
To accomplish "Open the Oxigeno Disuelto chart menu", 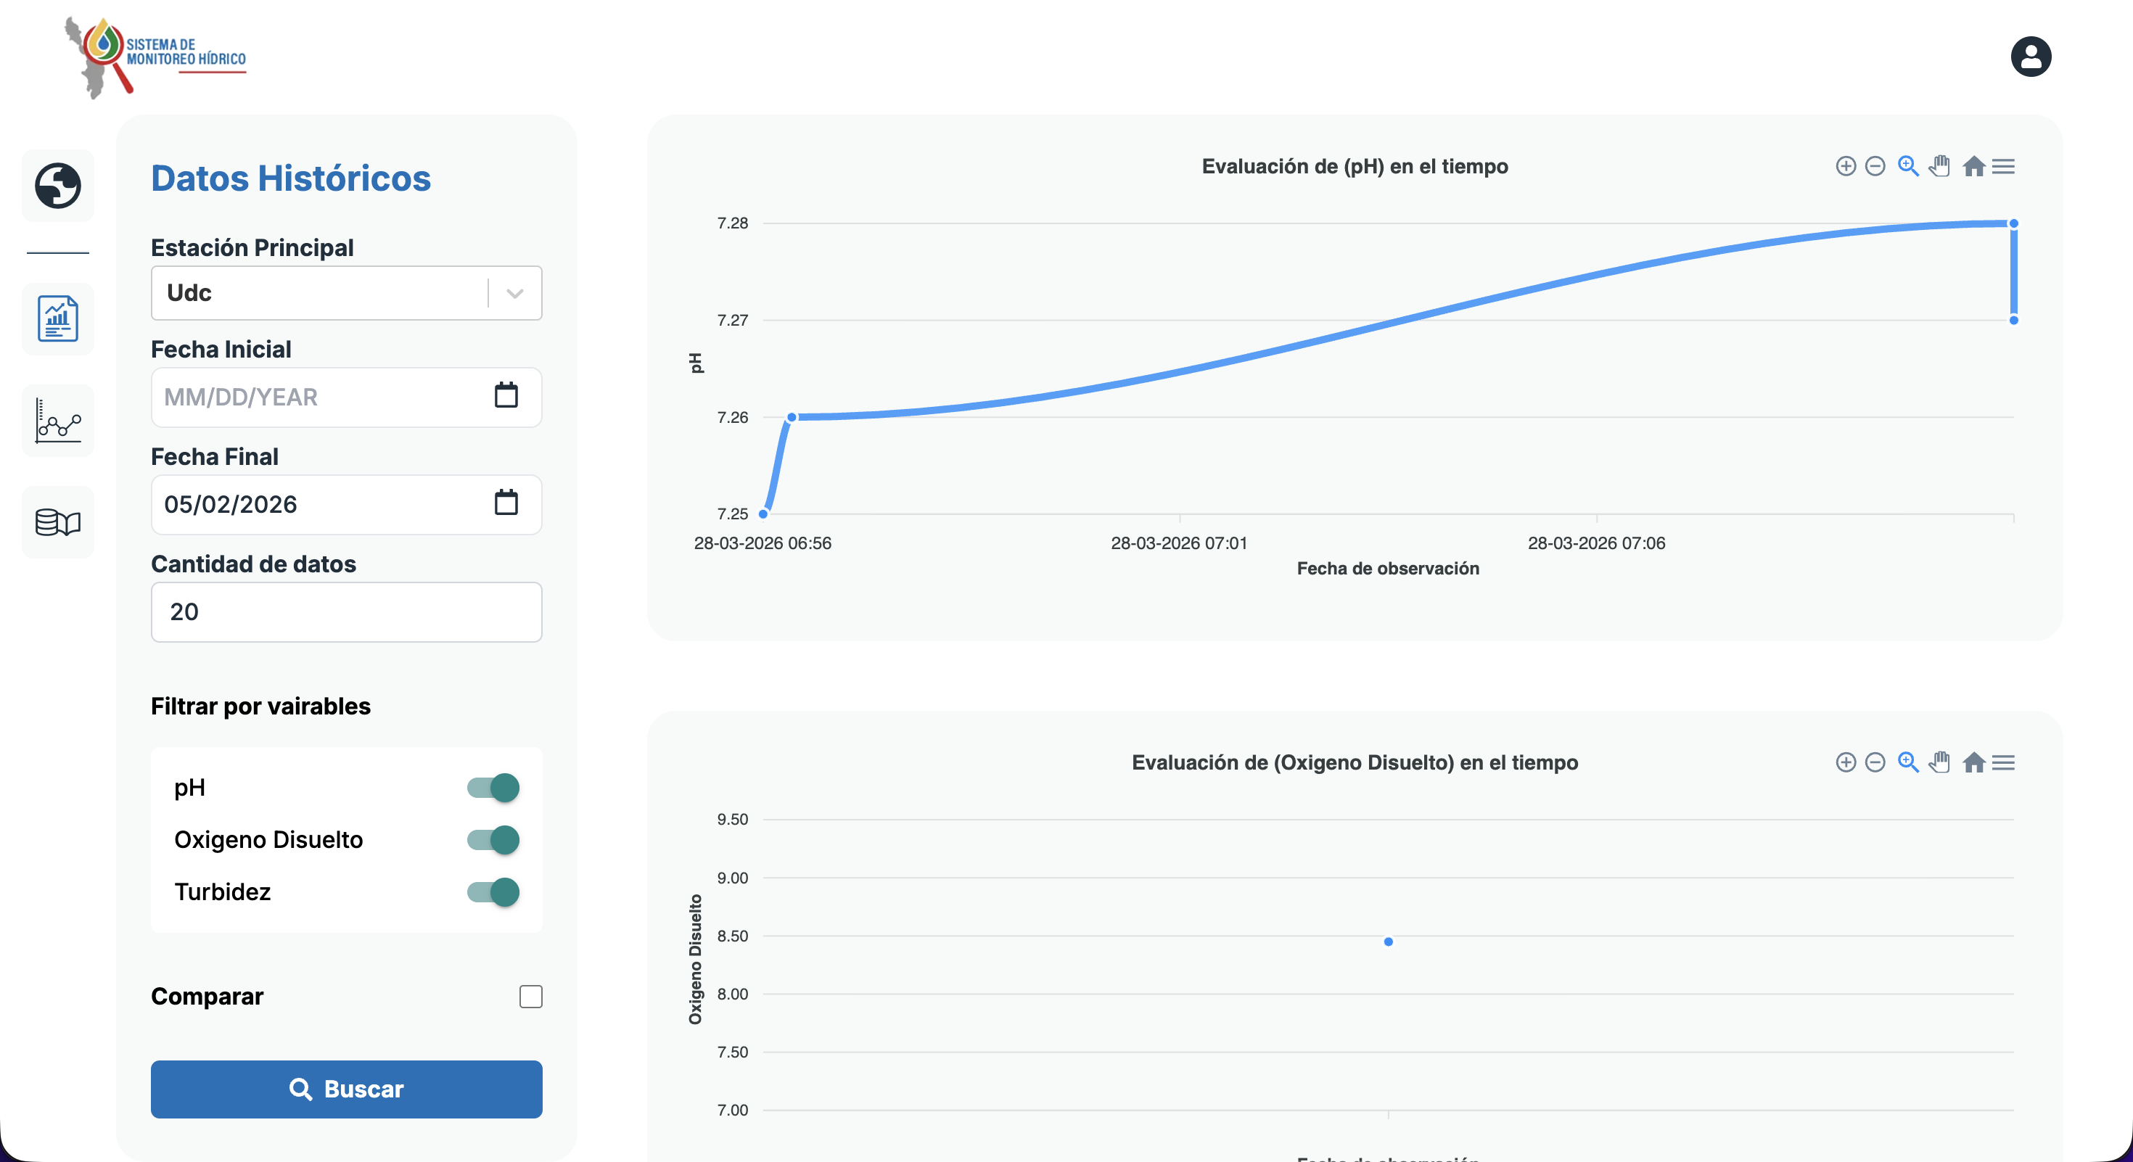I will tap(2003, 762).
